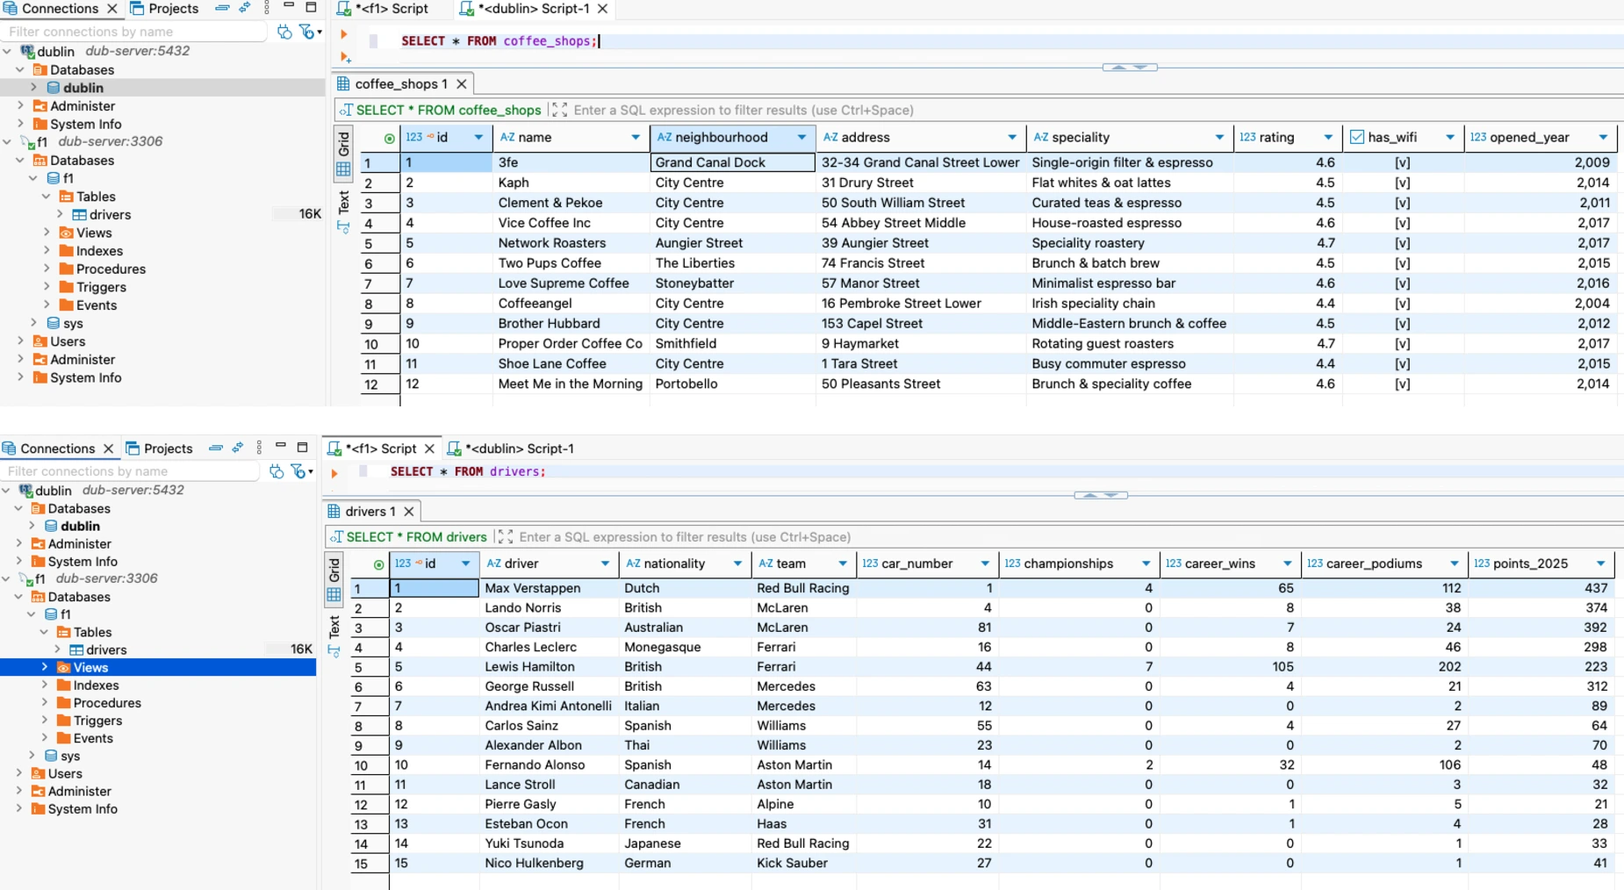Expand filter panel icon in drivers results
This screenshot has height=890, width=1624.
point(505,536)
